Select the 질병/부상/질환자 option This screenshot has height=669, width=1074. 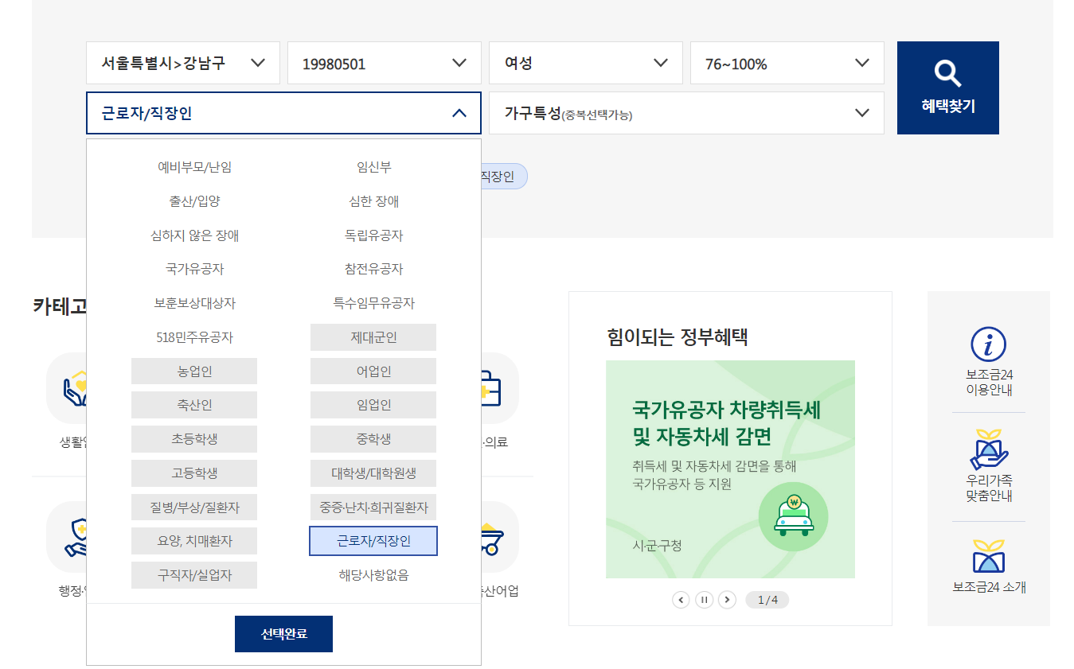[194, 507]
